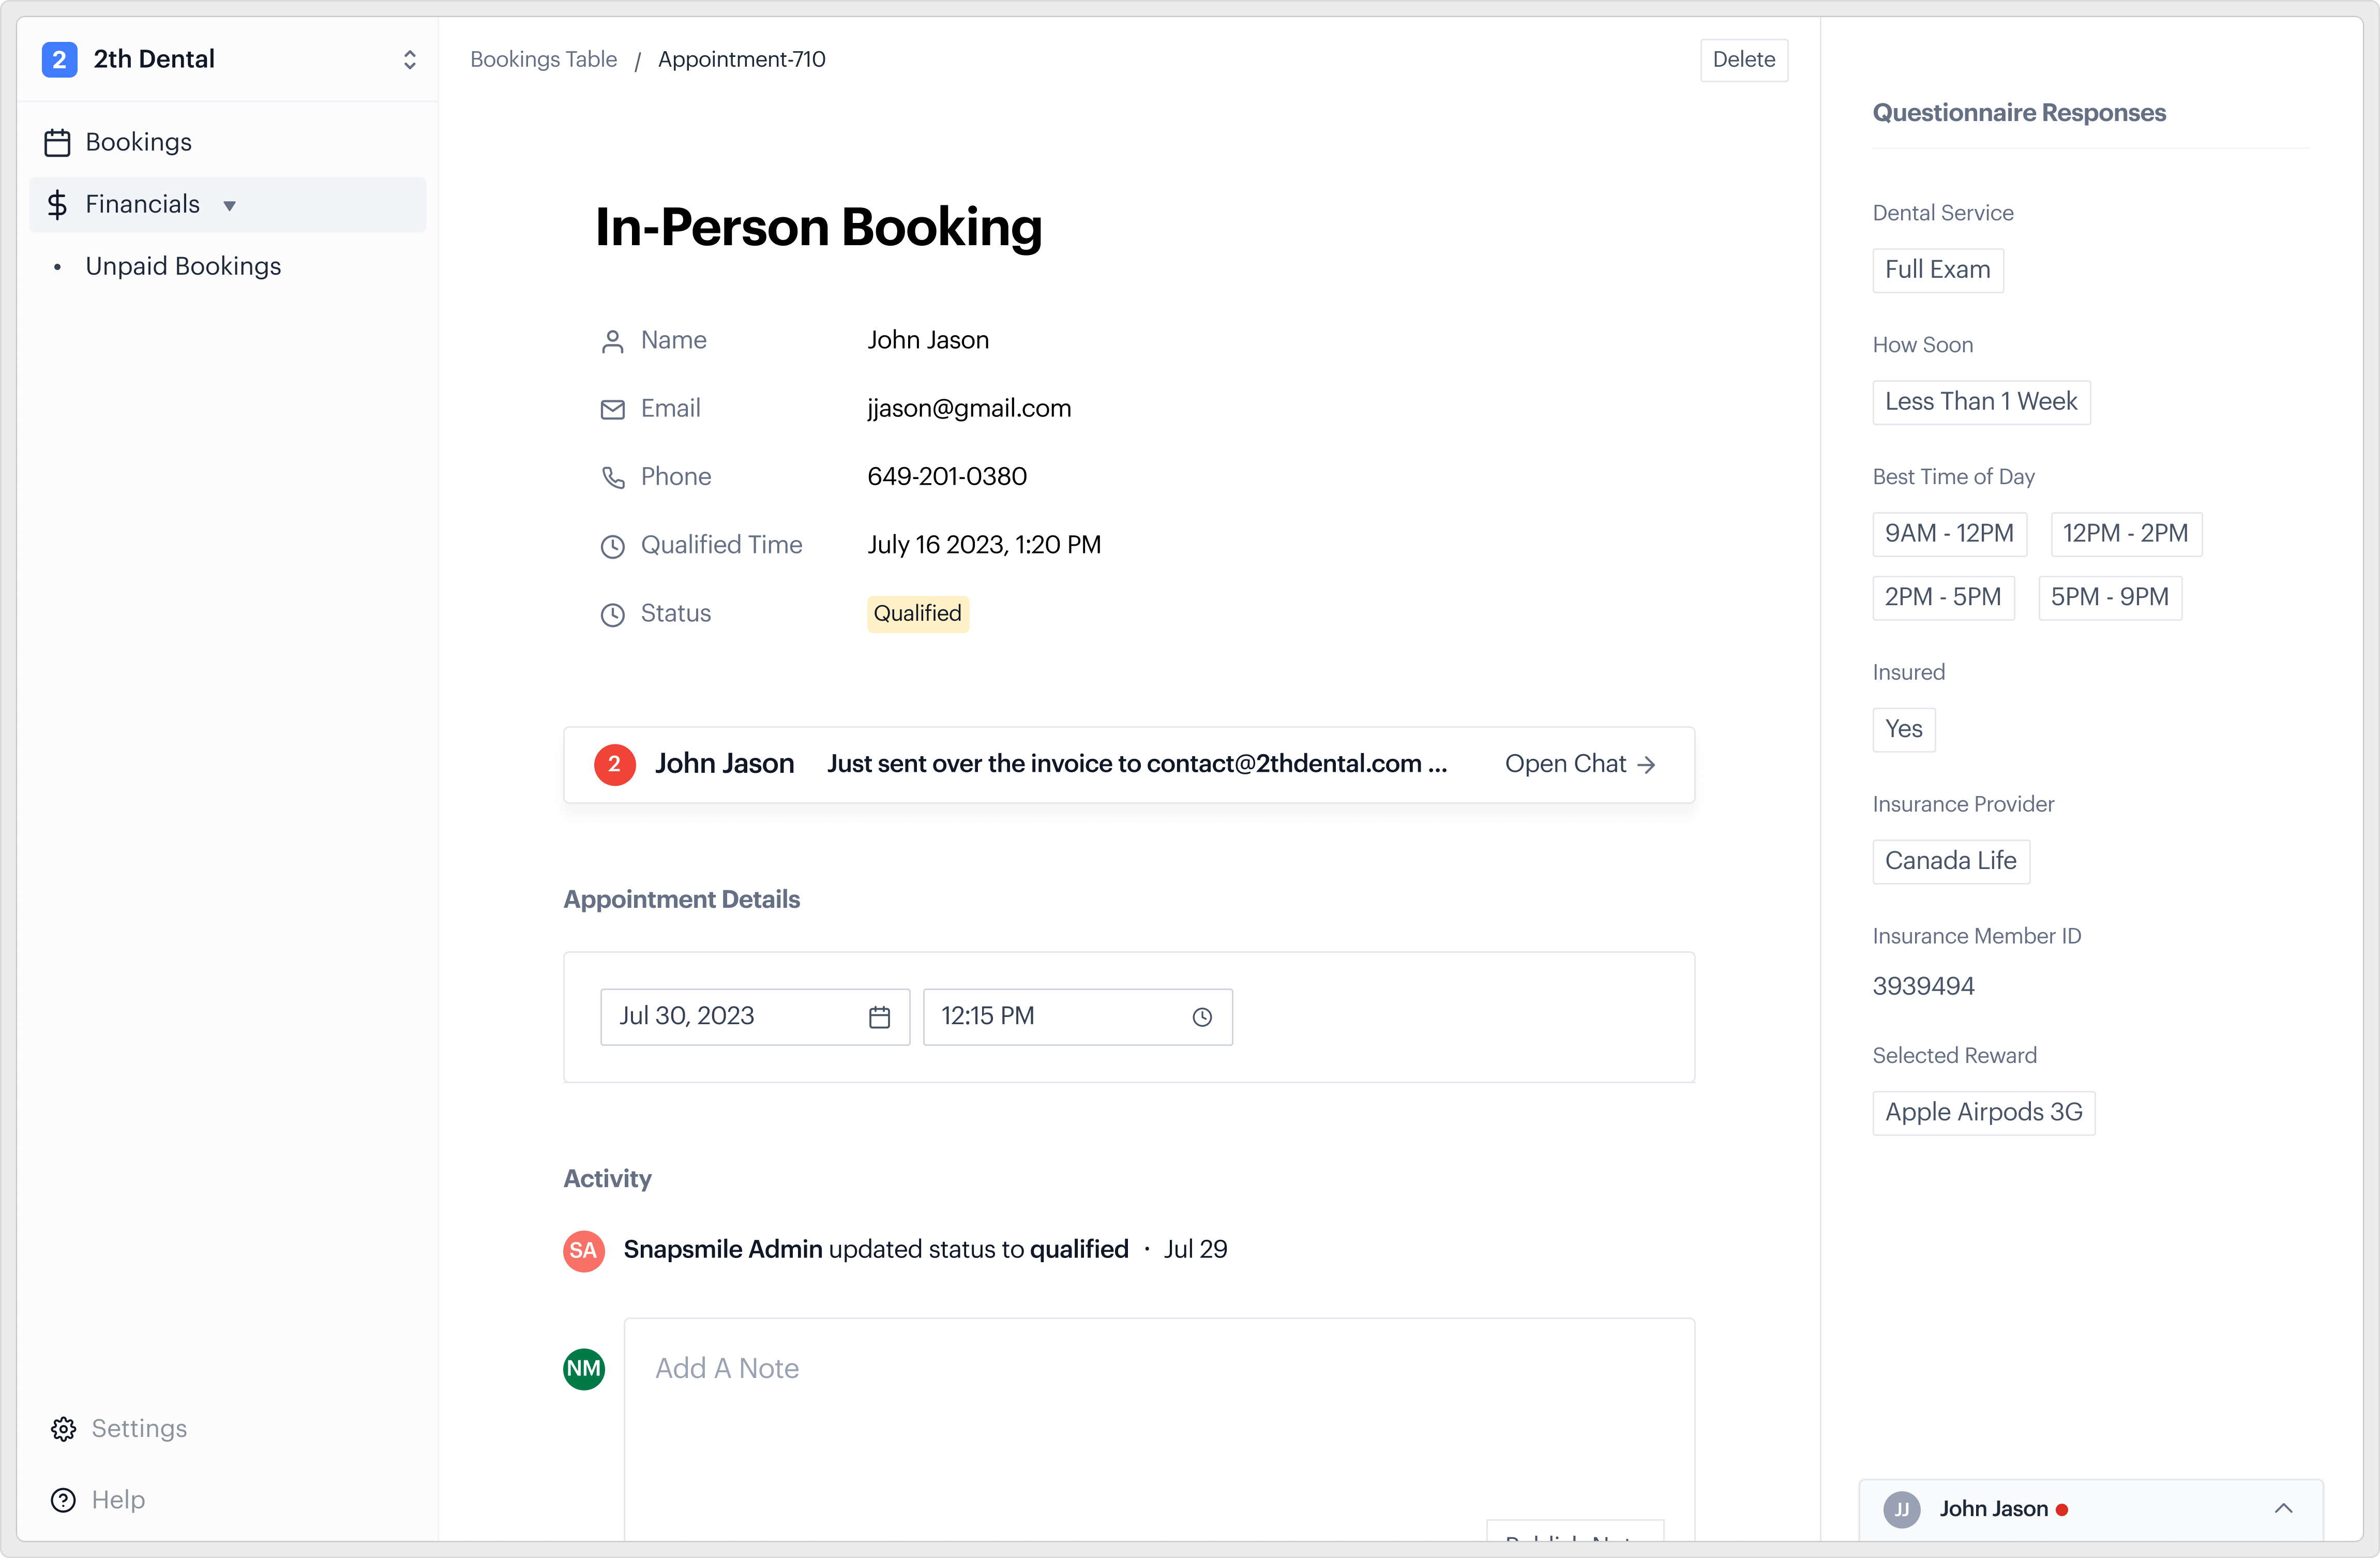The image size is (2380, 1558).
Task: Click the Bookings calendar icon in sidebar
Action: pos(57,143)
